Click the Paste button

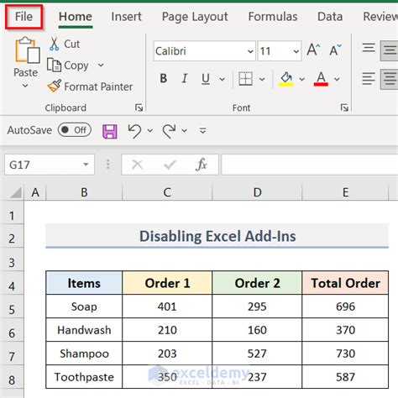tap(26, 62)
